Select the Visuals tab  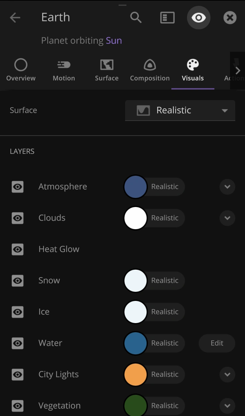193,70
